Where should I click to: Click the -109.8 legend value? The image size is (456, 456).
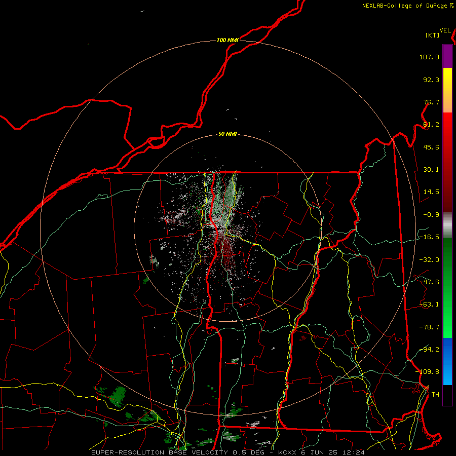[427, 372]
